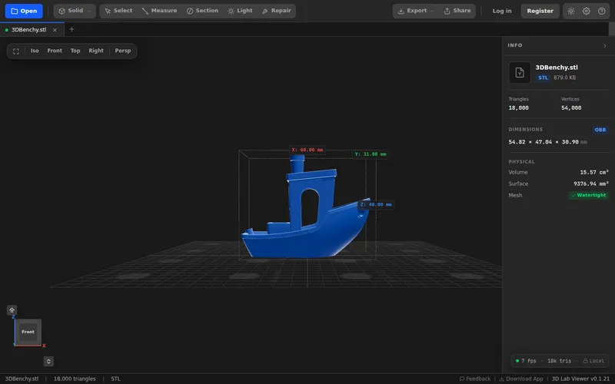Click the 879.0 KB file size text
The image size is (615, 384).
565,78
